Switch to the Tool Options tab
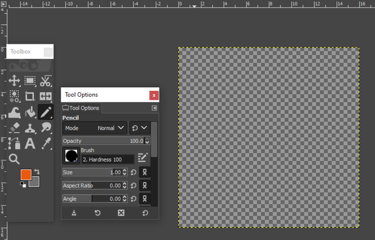Screen dimensions: 375x240 click(81, 108)
